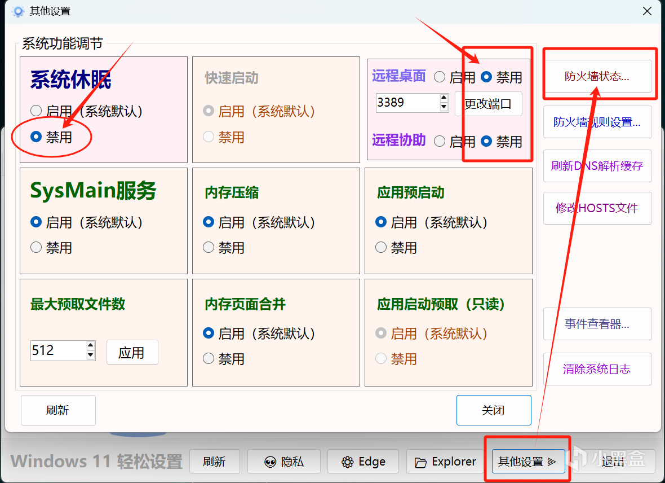Open Explorer button with folder icon
Image resolution: width=665 pixels, height=483 pixels.
click(445, 462)
